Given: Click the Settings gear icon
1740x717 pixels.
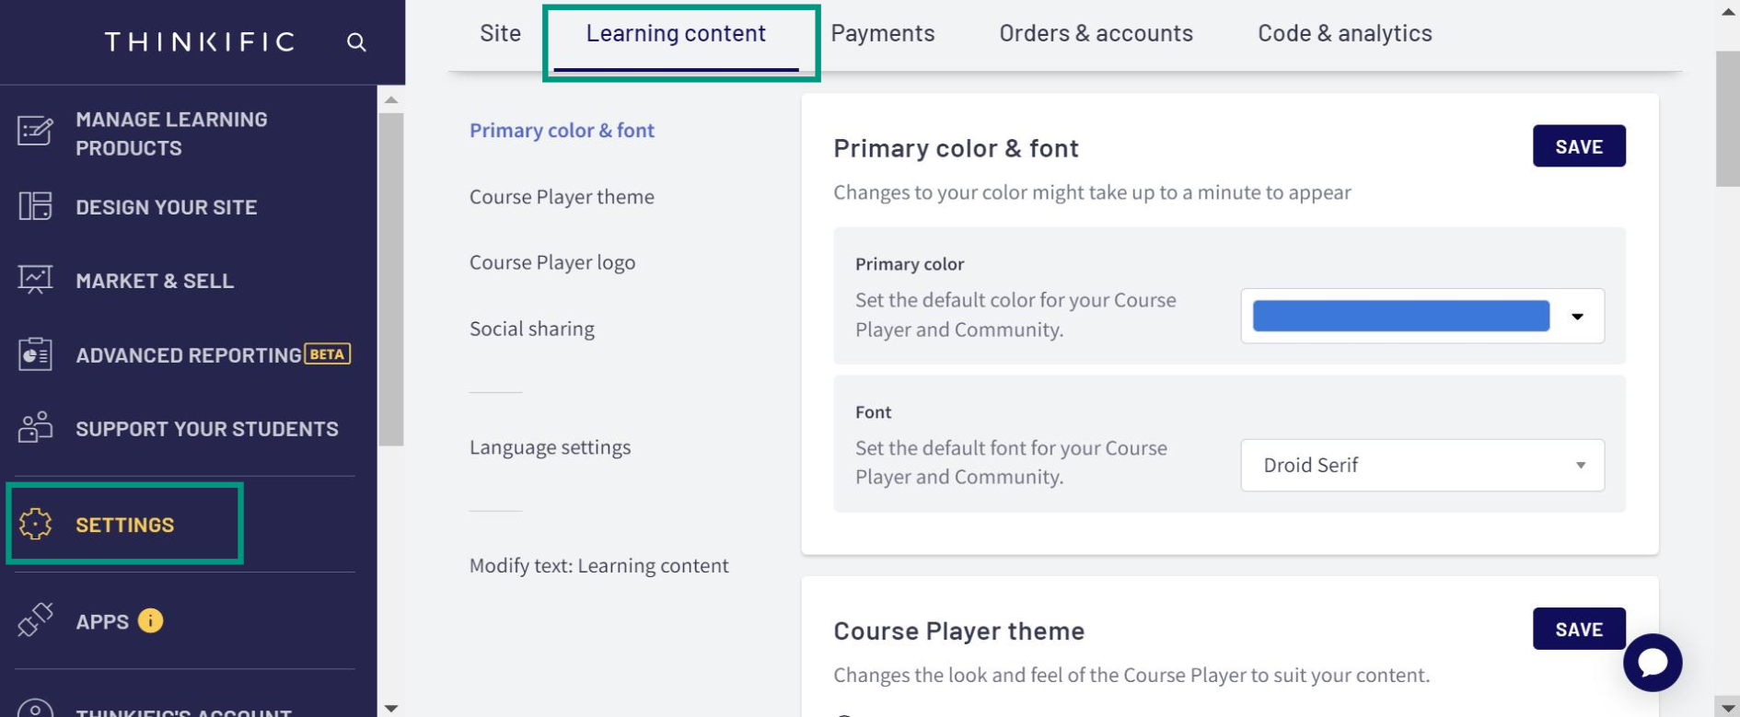Looking at the screenshot, I should click(35, 524).
